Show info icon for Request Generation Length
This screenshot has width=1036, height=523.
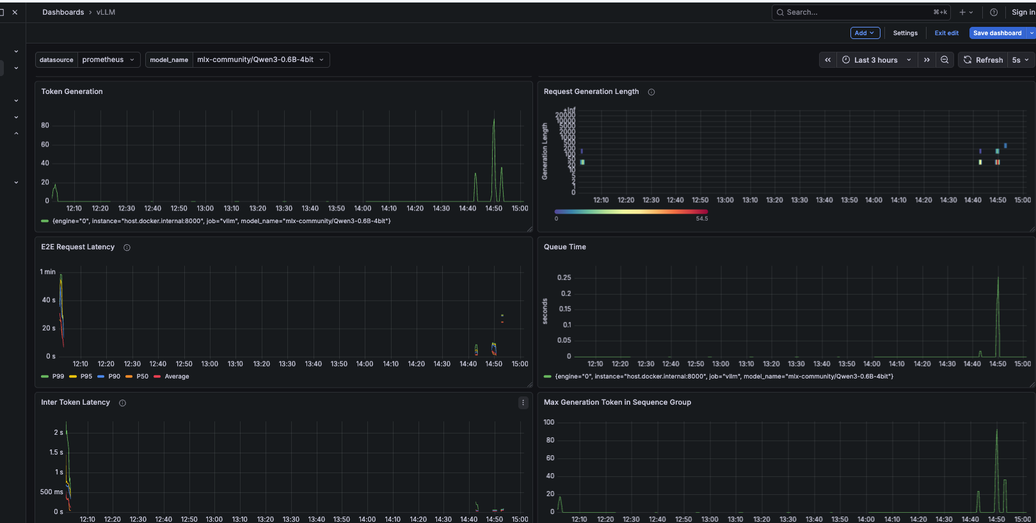tap(651, 92)
